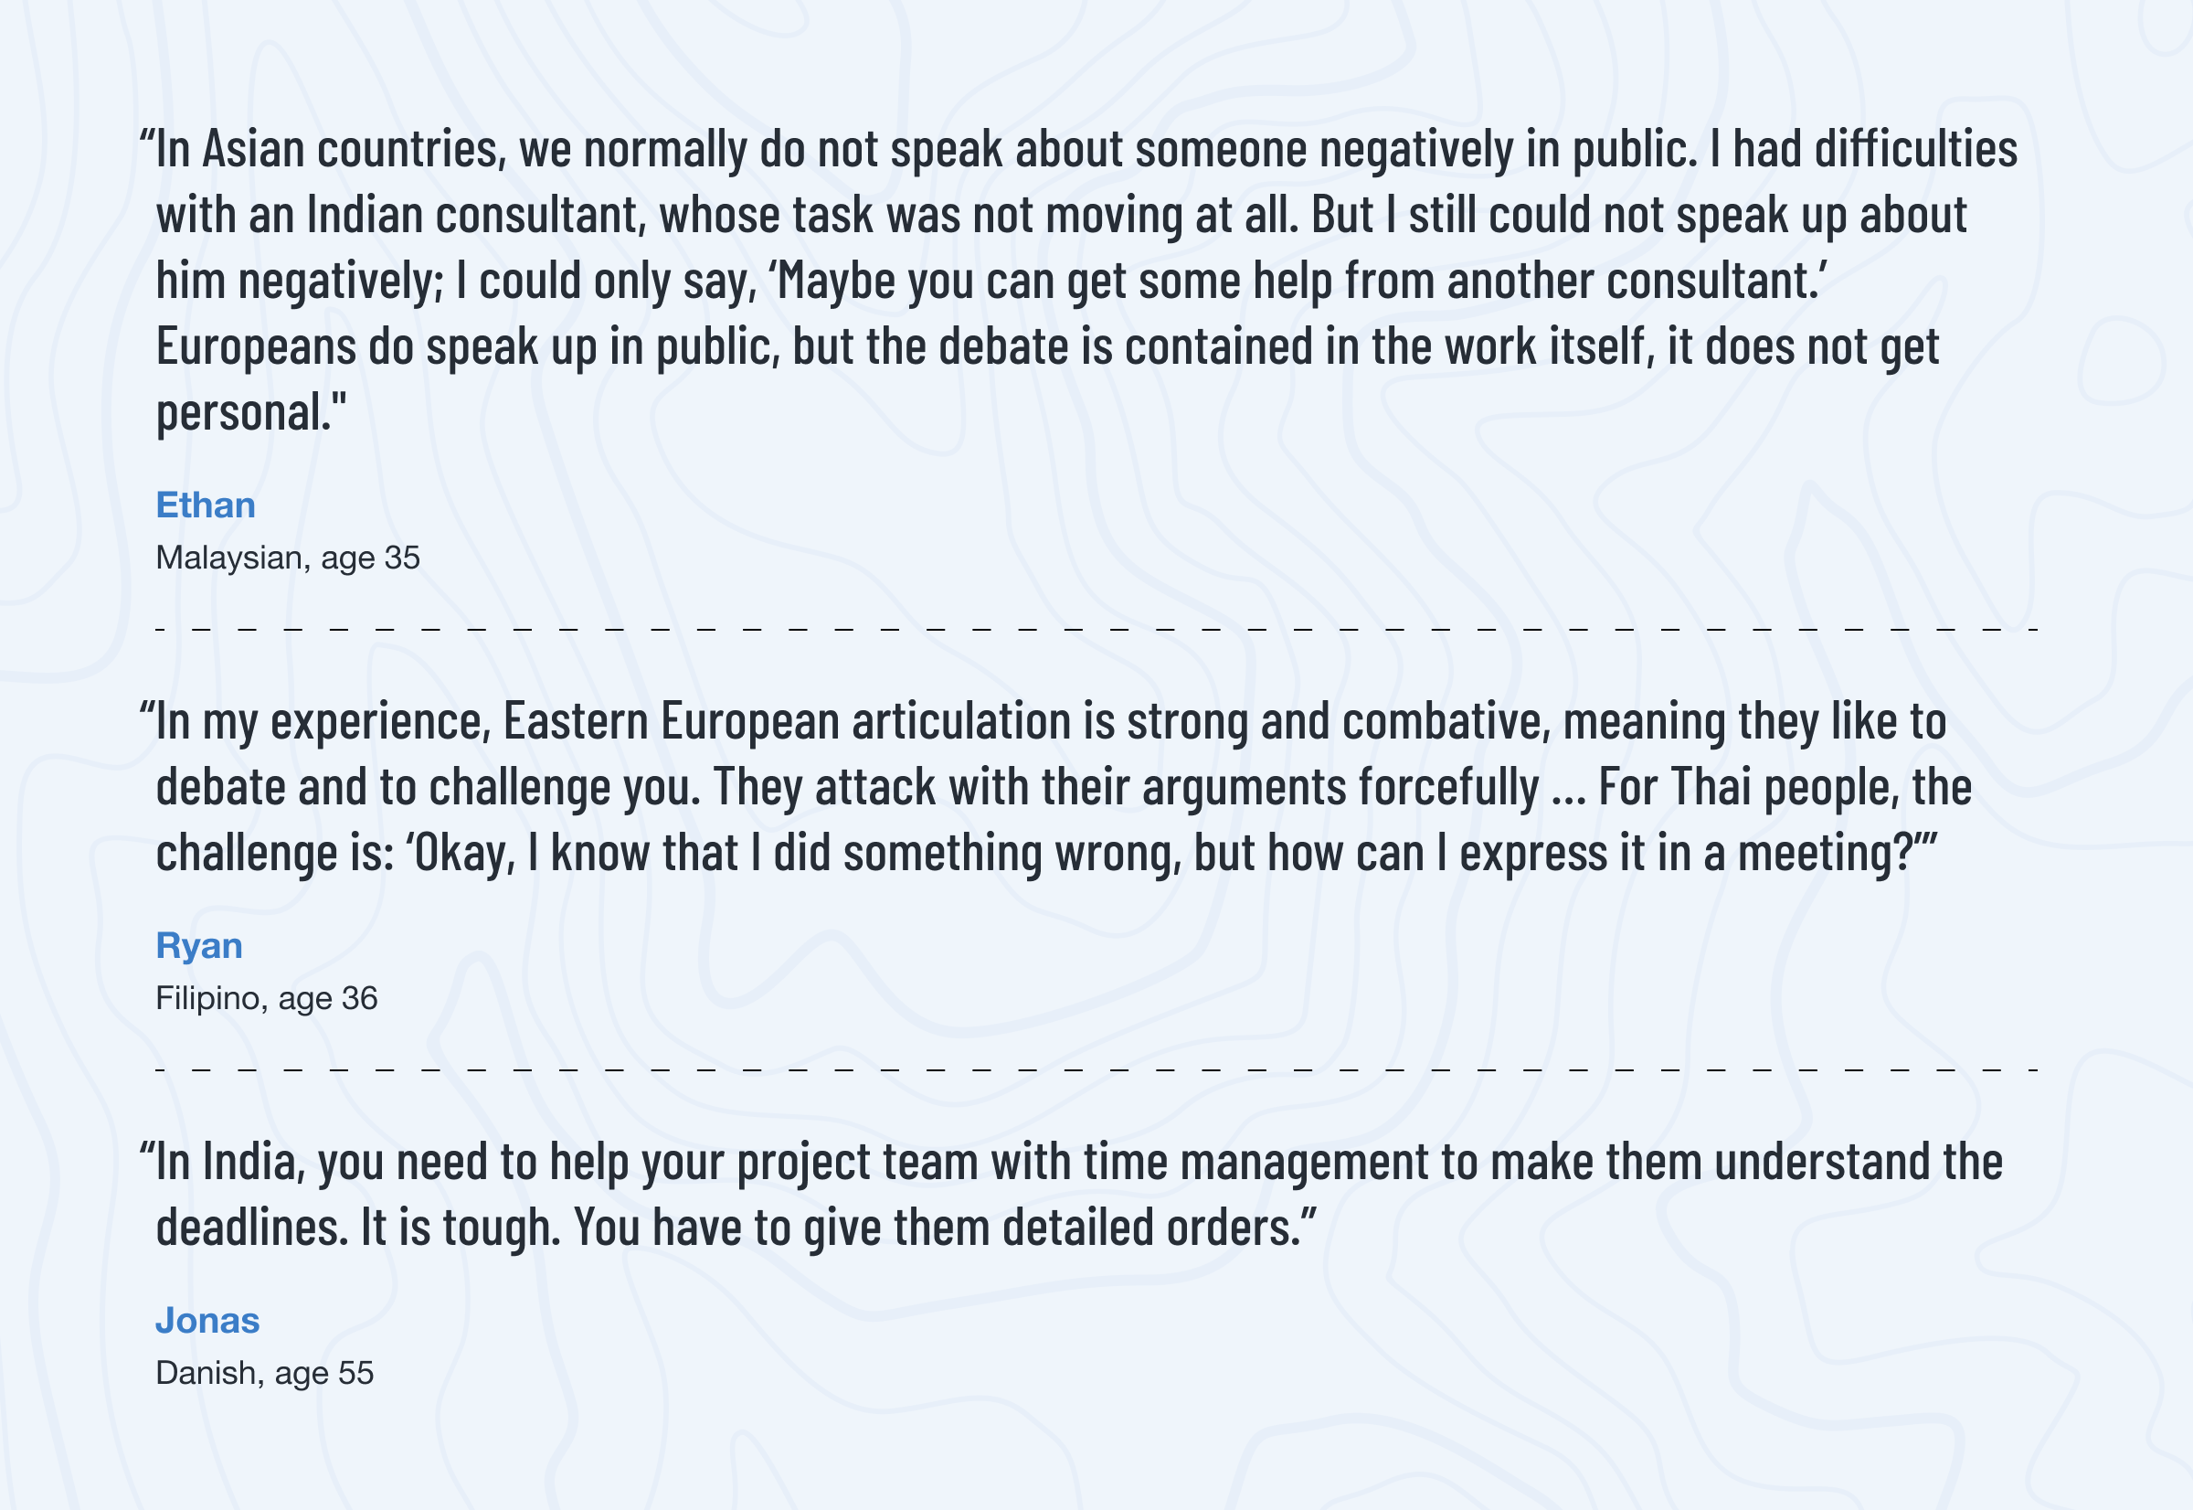Select the "Malaysian, age 35" caption
The width and height of the screenshot is (2193, 1510).
click(288, 558)
